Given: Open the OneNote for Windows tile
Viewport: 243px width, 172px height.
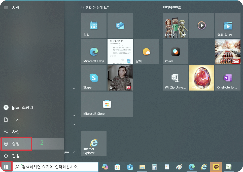Looking at the screenshot, I should pyautogui.click(x=228, y=78).
